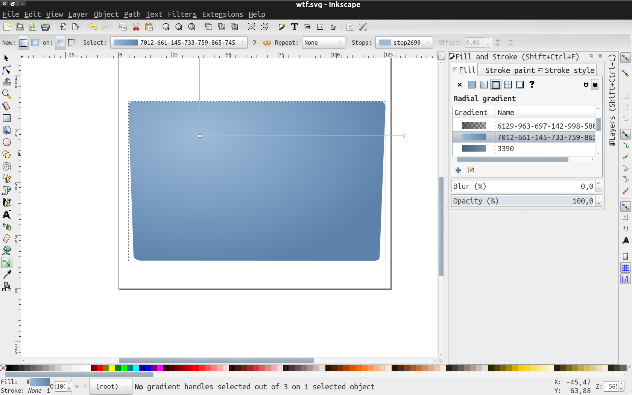
Task: Open the Repeat dropdown
Action: coord(323,43)
